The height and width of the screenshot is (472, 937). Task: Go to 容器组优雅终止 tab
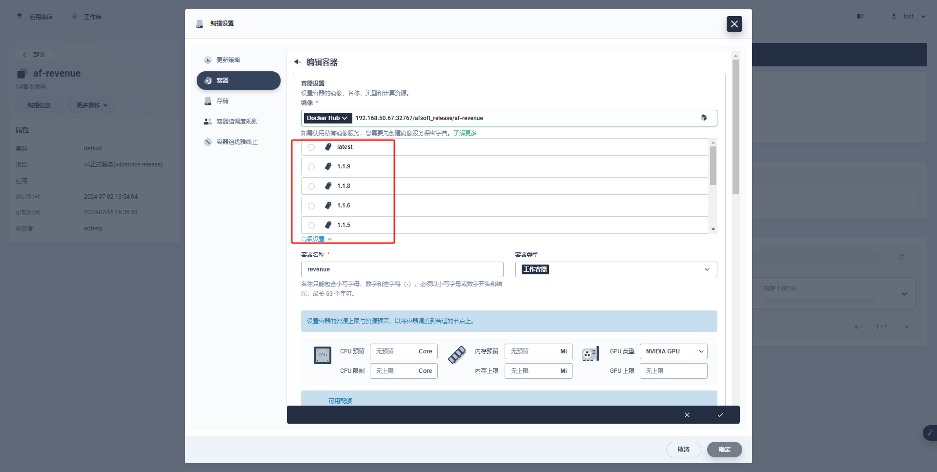pyautogui.click(x=238, y=142)
